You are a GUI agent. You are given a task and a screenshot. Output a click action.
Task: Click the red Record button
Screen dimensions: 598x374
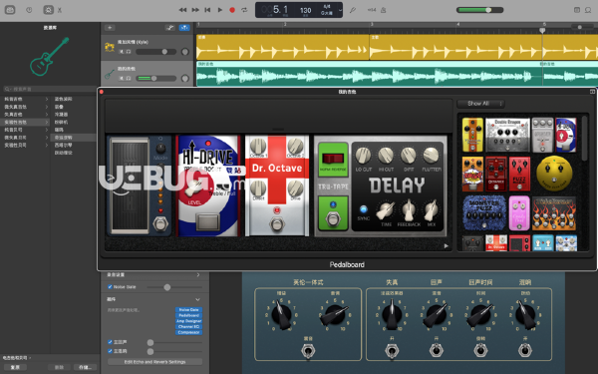[x=232, y=10]
